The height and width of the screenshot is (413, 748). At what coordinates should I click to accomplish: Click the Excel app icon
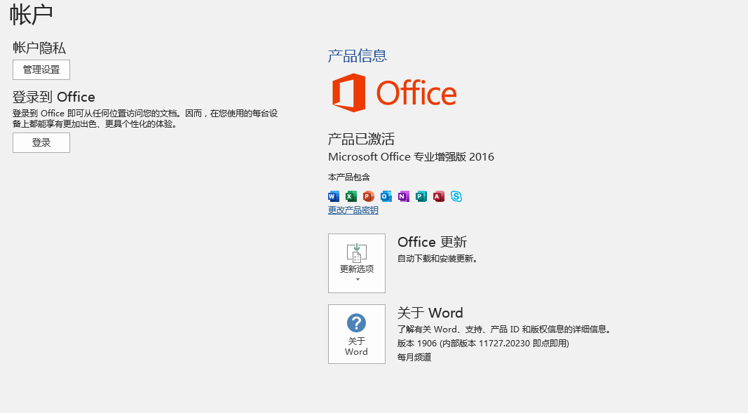coord(351,196)
